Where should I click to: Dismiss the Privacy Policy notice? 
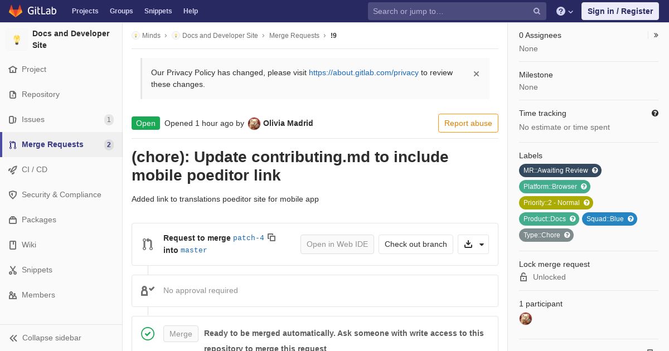pos(476,74)
